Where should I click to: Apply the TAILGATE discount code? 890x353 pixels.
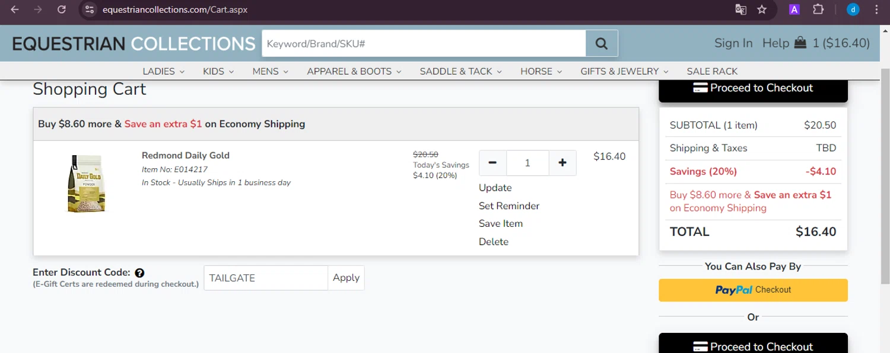346,278
